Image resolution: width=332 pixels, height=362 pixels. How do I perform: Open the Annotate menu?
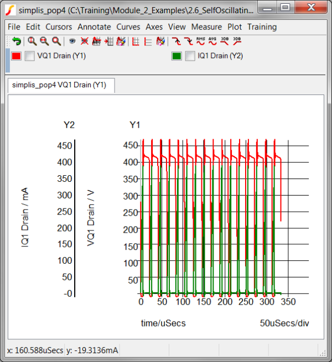94,27
